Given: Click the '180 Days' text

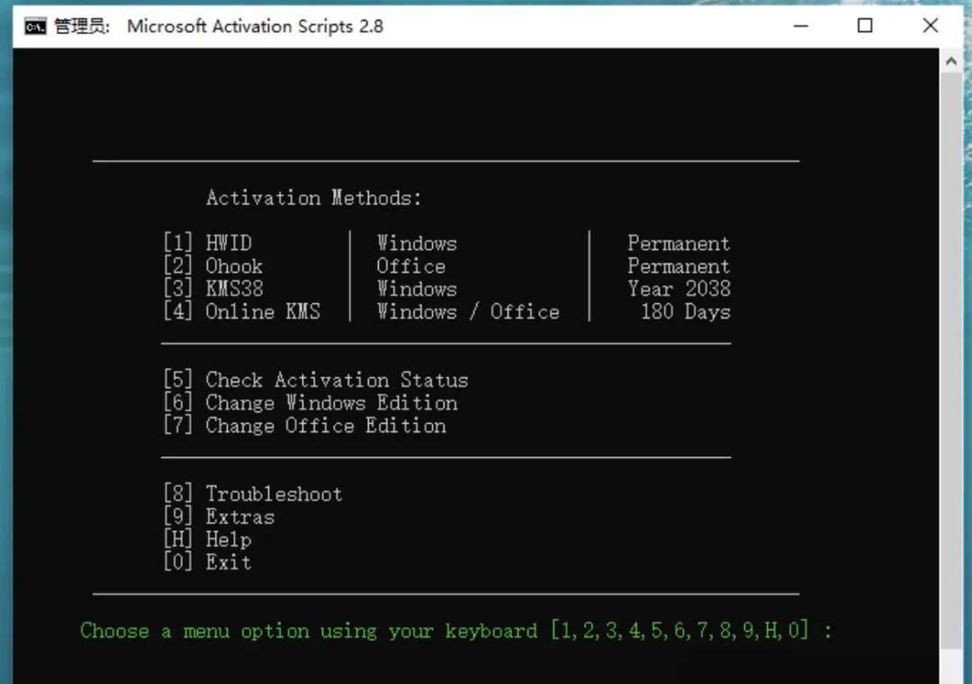Looking at the screenshot, I should pos(686,312).
